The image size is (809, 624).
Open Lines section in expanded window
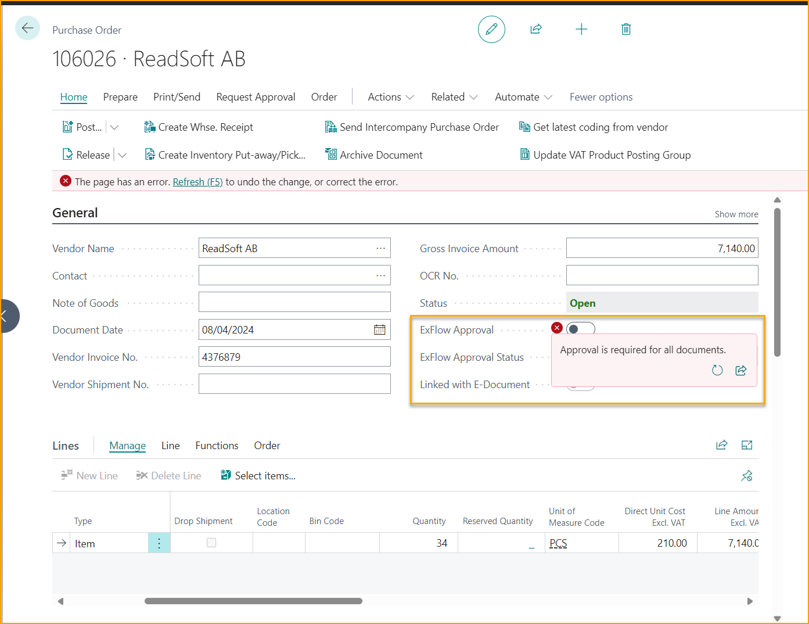(x=747, y=445)
